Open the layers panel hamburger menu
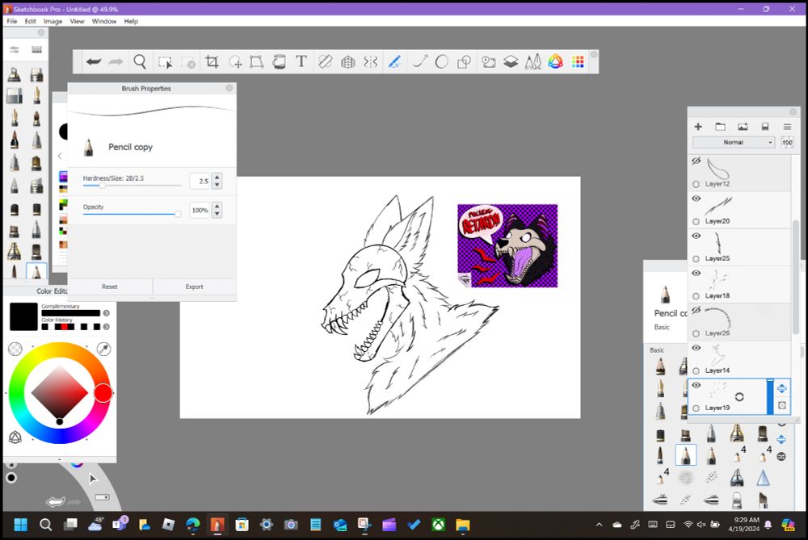 [787, 127]
